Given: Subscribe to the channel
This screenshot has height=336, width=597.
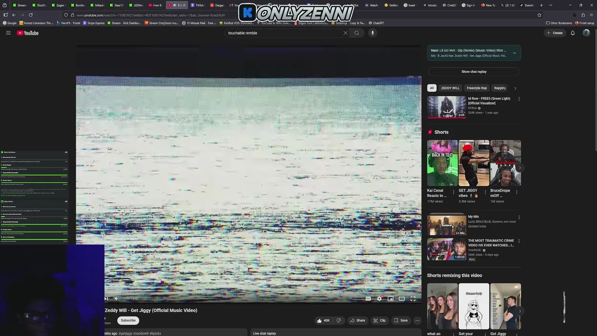Looking at the screenshot, I should 128,321.
